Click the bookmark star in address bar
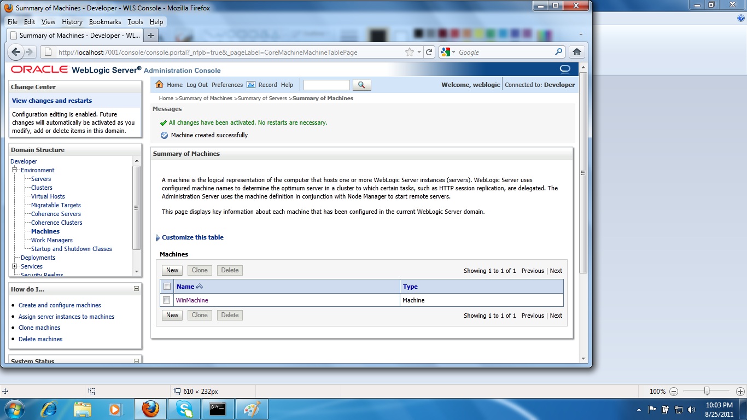Viewport: 747px width, 420px height. [410, 52]
